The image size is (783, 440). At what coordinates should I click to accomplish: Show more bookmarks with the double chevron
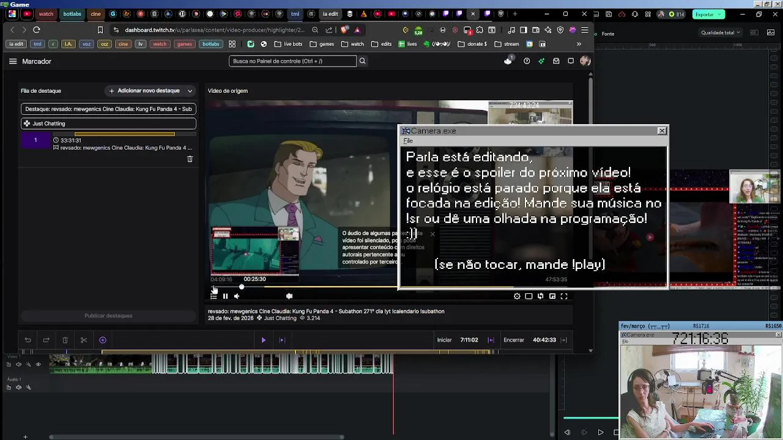click(579, 44)
